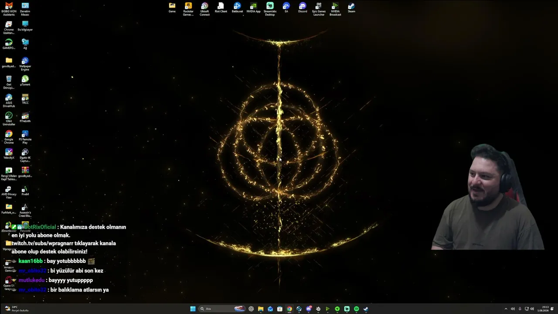Viewport: 558px width, 314px height.
Task: Select the Elgato 4K Capture desktop icon
Action: click(25, 156)
